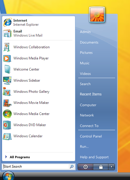This screenshot has height=180, width=130.
Task: Launch the Windows Sidebar icon
Action: [7, 80]
